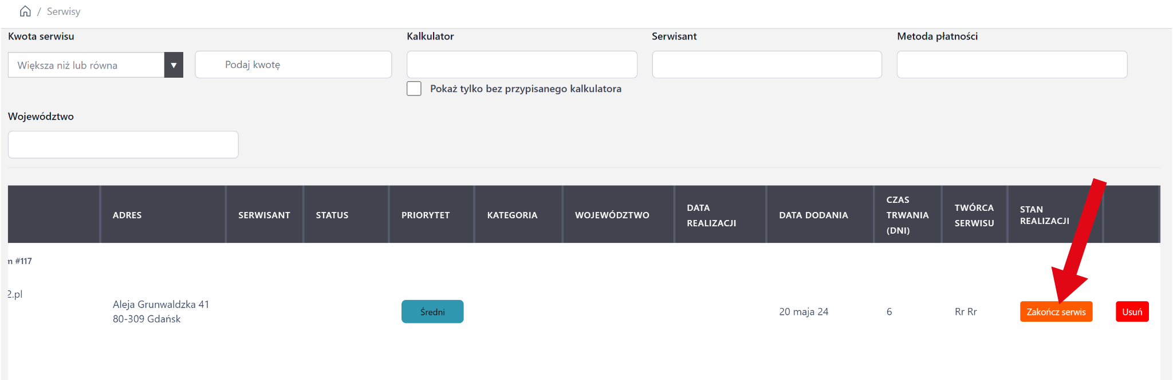This screenshot has width=1173, height=380.
Task: Click the Średni priority badge
Action: pyautogui.click(x=432, y=311)
